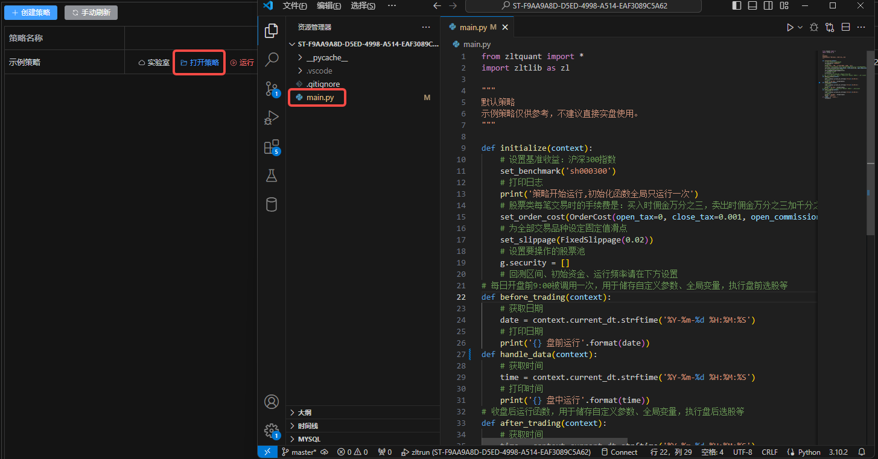Open the 编辑(E) menu
This screenshot has width=878, height=459.
point(329,5)
